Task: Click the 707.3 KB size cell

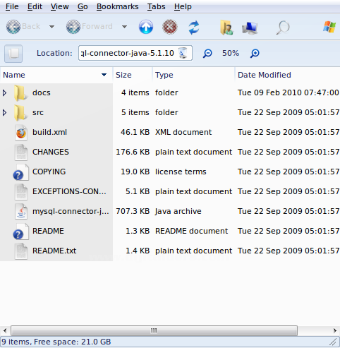Action: pos(133,211)
